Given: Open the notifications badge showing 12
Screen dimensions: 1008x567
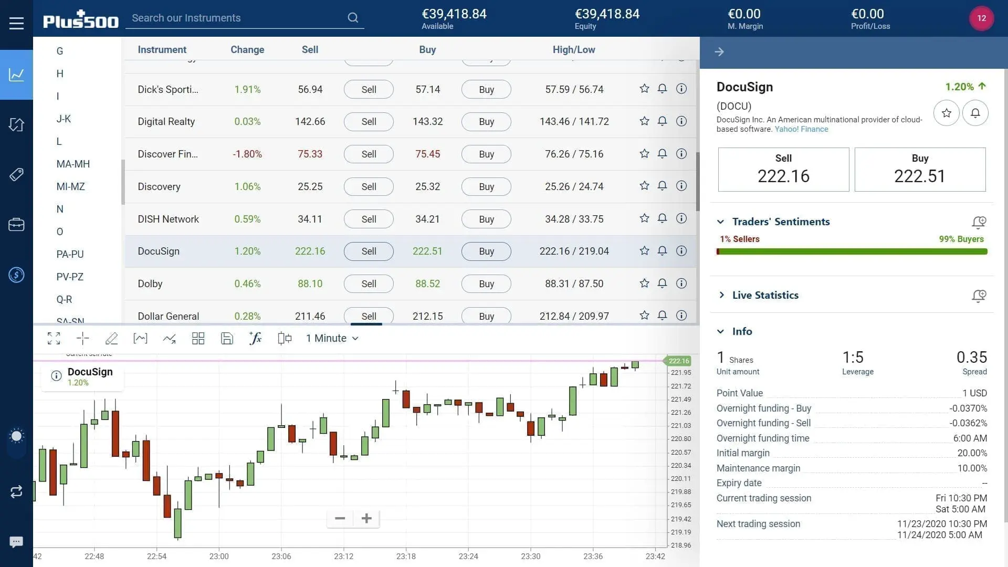Looking at the screenshot, I should coord(981,18).
